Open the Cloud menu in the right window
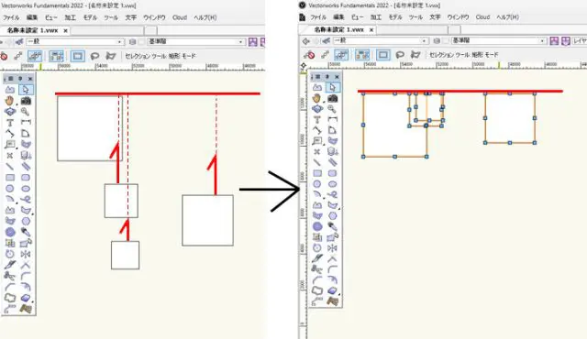Viewport: 587px width, 339px height. [482, 17]
